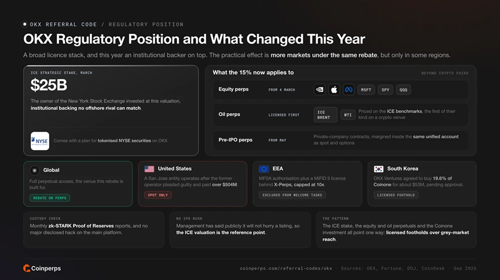Click the MSFT ticker chip
The width and height of the screenshot is (500, 280).
366,90
